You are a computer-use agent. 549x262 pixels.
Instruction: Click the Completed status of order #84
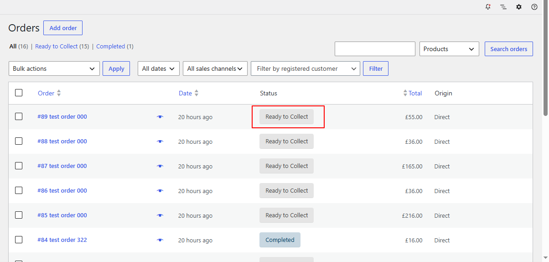click(280, 240)
